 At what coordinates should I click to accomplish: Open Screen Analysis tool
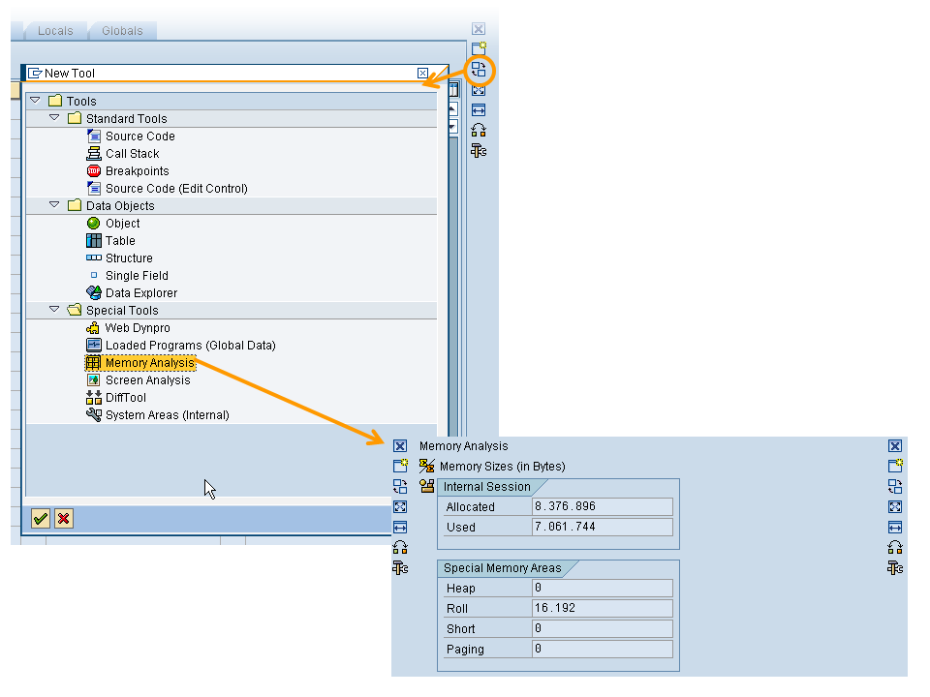tap(147, 380)
